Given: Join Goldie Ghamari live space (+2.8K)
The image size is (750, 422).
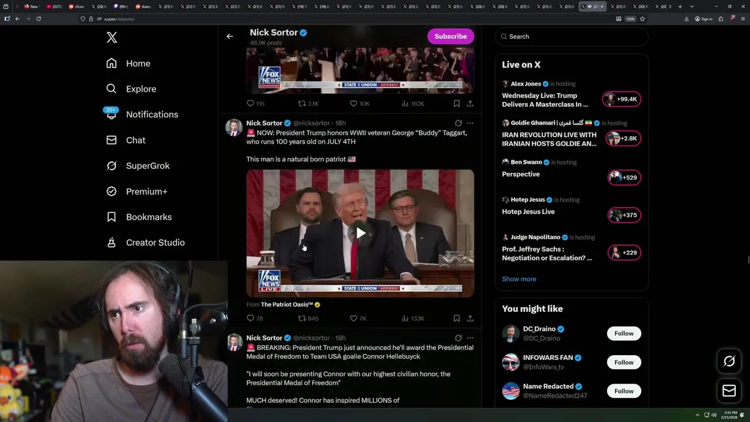Looking at the screenshot, I should pyautogui.click(x=623, y=138).
